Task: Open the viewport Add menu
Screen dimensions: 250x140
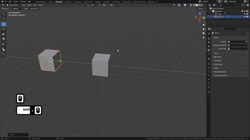Action: click(x=35, y=5)
